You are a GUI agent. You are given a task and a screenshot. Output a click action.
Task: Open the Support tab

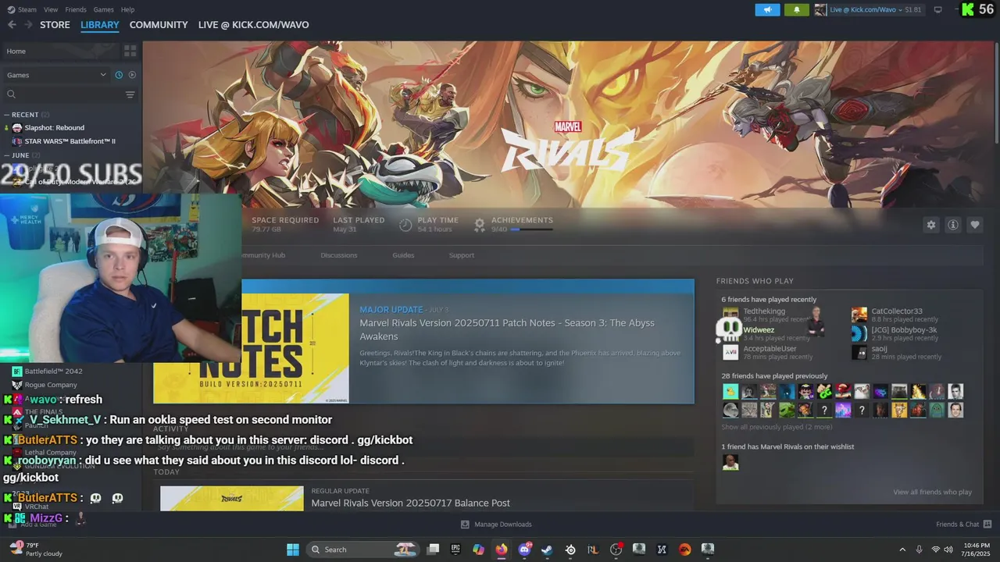tap(462, 255)
